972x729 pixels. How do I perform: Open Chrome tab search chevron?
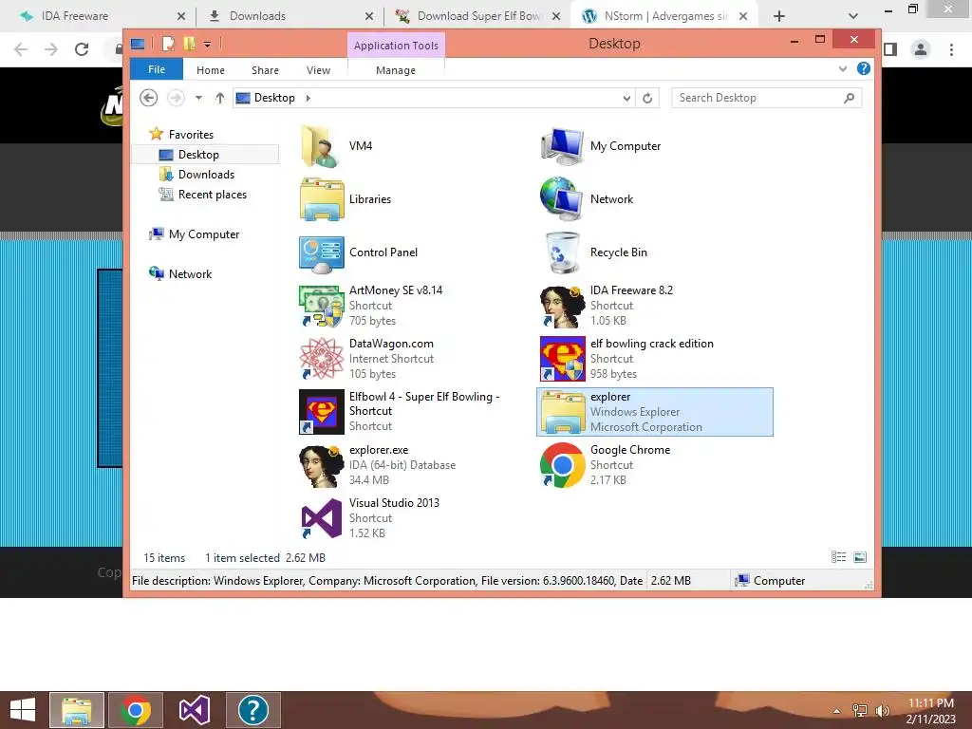coord(853,16)
